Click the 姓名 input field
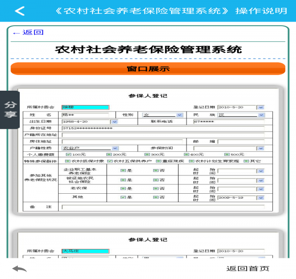296x279 pixels. click(85, 115)
